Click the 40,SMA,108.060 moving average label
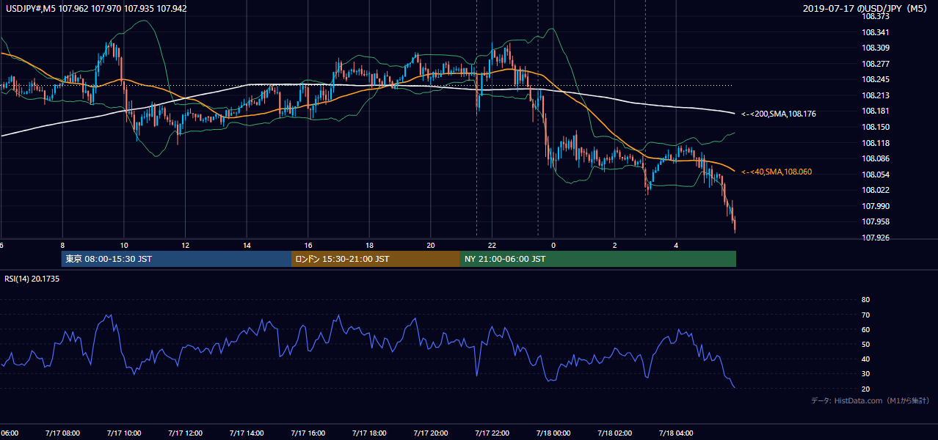The width and height of the screenshot is (938, 440). pos(777,172)
